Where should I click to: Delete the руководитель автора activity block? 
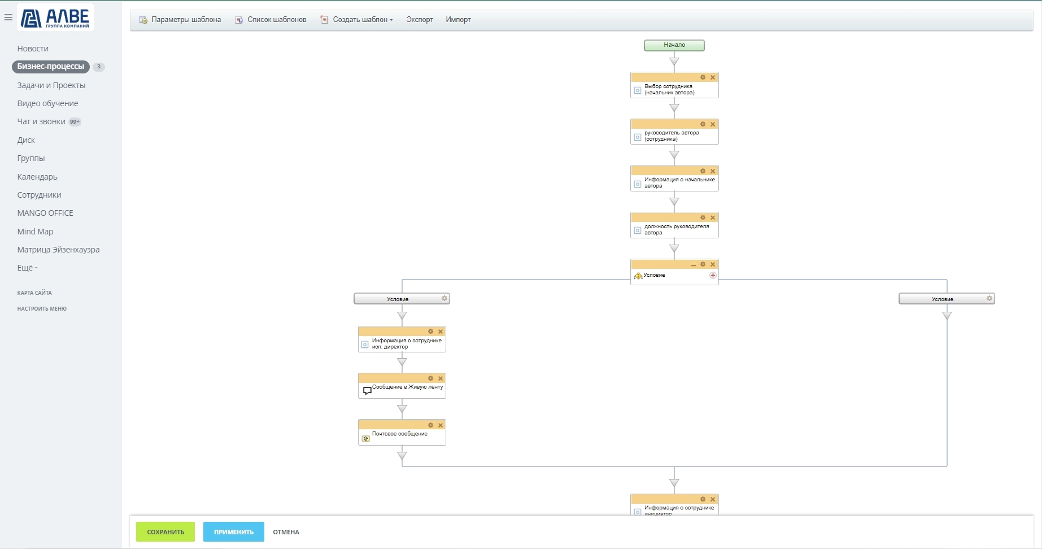tap(713, 124)
